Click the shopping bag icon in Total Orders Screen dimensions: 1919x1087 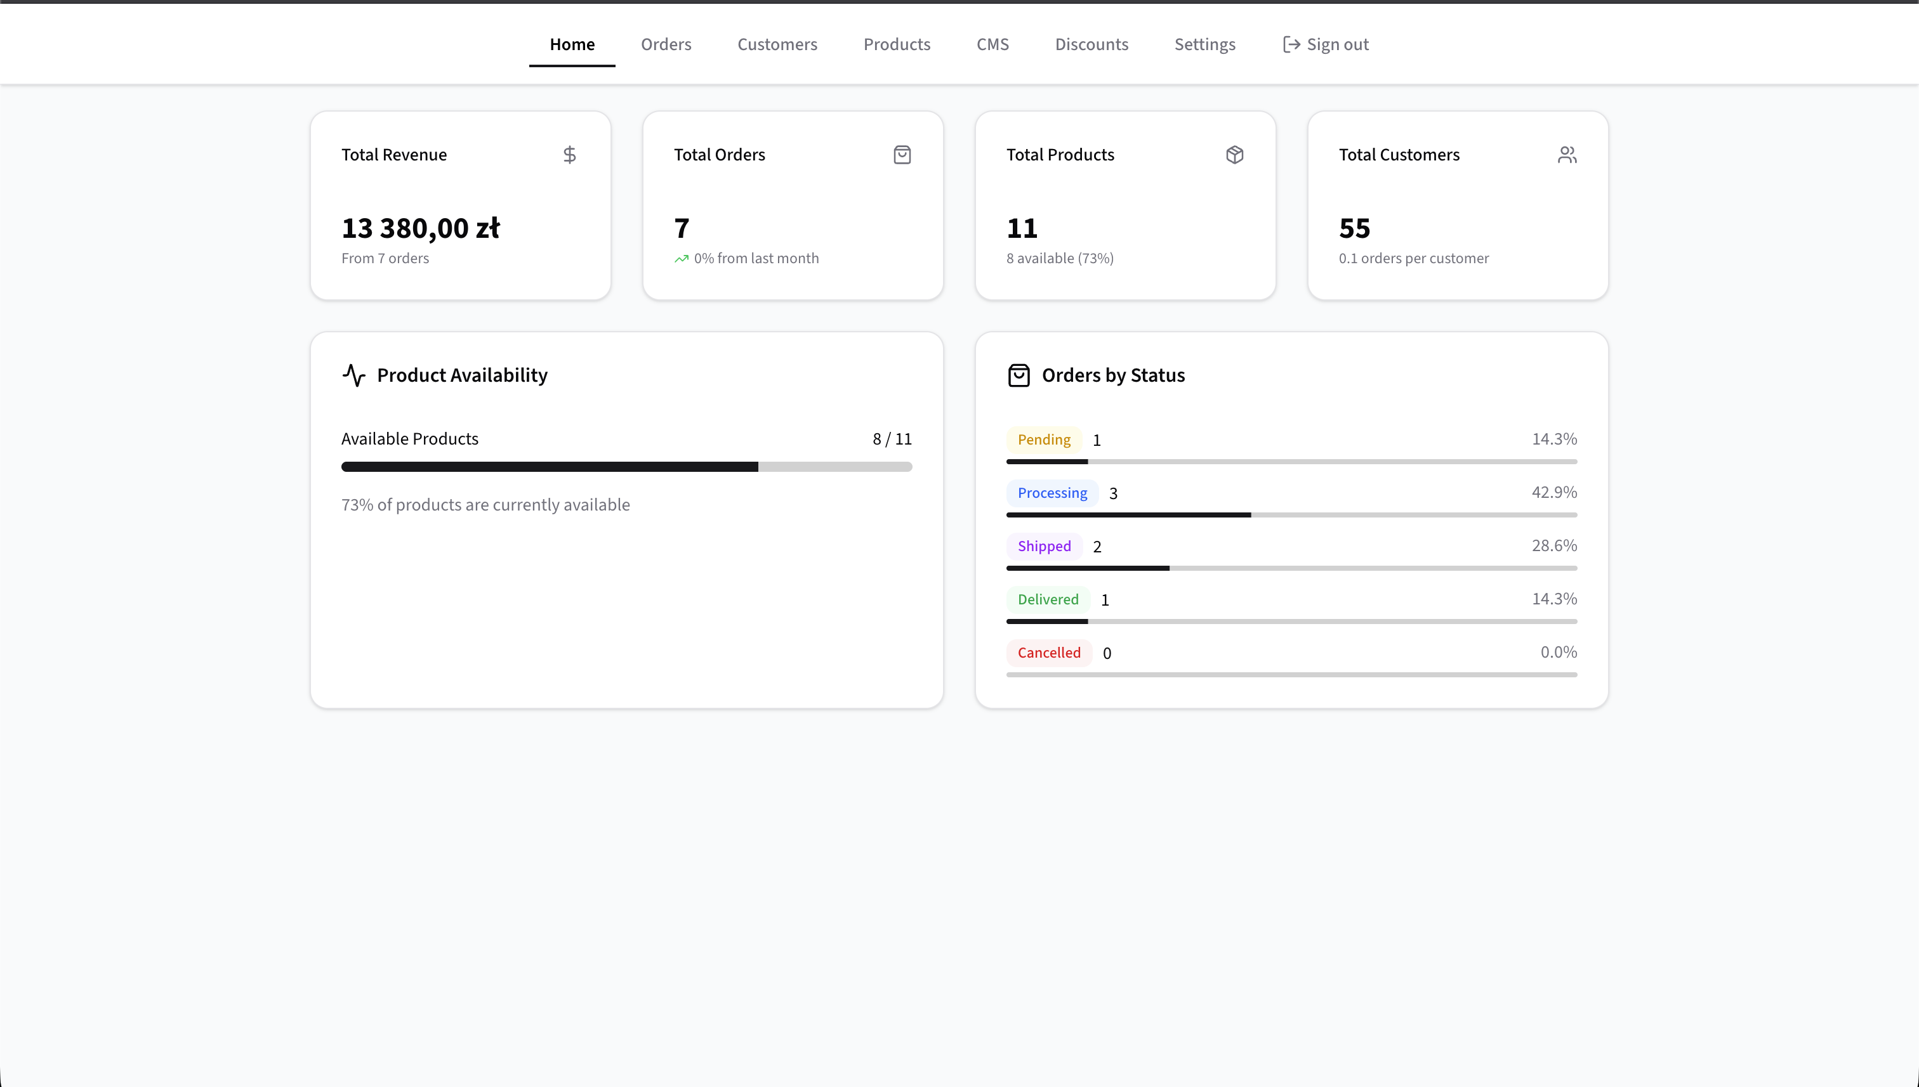pyautogui.click(x=902, y=155)
